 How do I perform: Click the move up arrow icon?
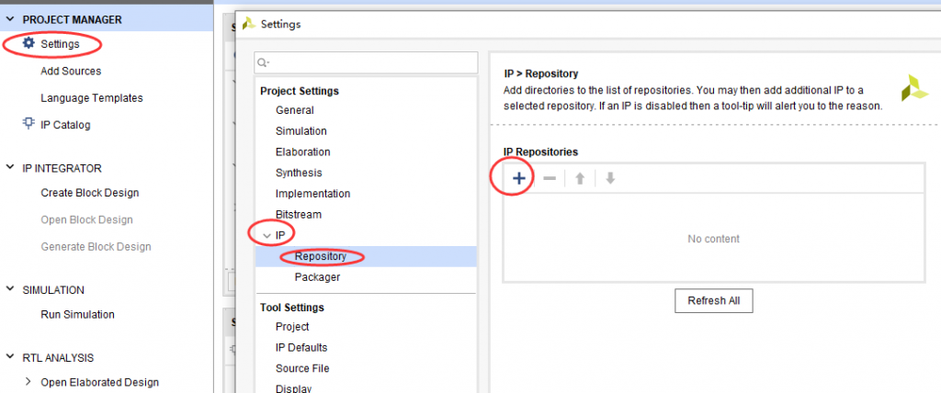(581, 178)
